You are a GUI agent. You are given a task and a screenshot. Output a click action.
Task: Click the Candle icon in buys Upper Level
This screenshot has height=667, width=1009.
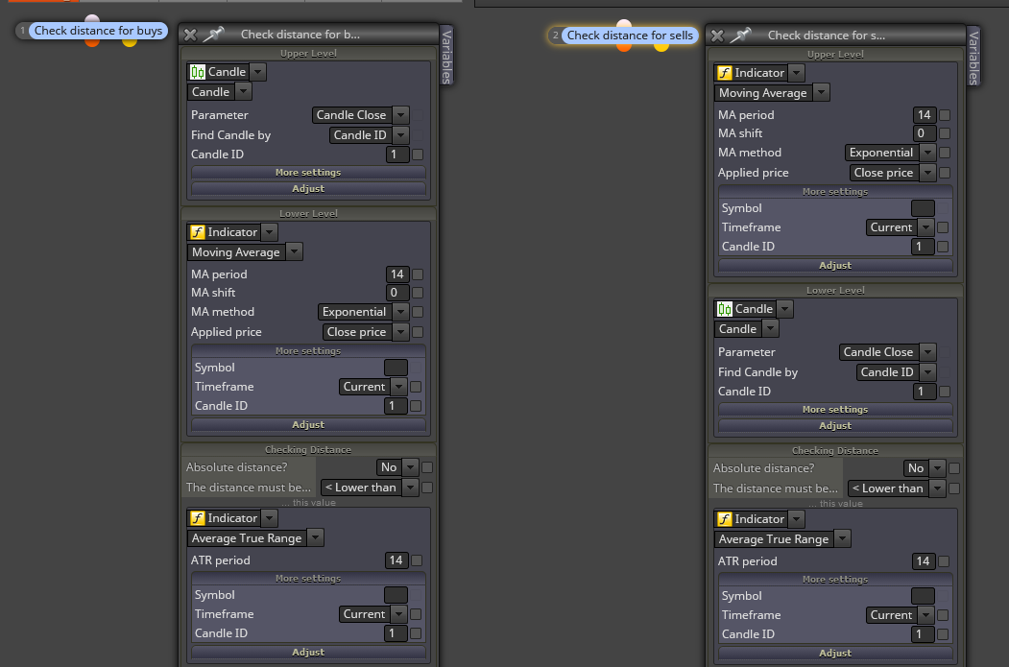coord(198,72)
